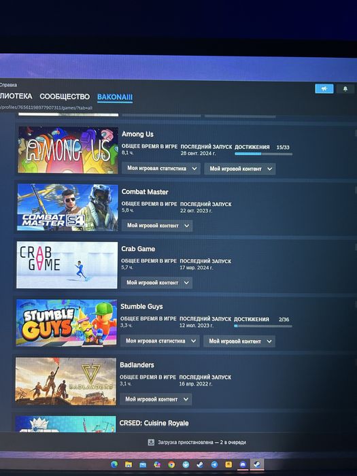
Task: Expand Combat Master 'Мой игровой контент' dropdown
Action: pyautogui.click(x=157, y=226)
